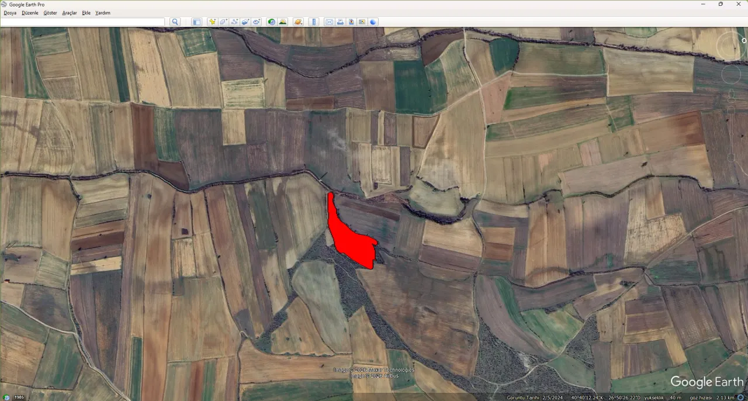
Task: Open the Yardım menu
Action: point(103,13)
